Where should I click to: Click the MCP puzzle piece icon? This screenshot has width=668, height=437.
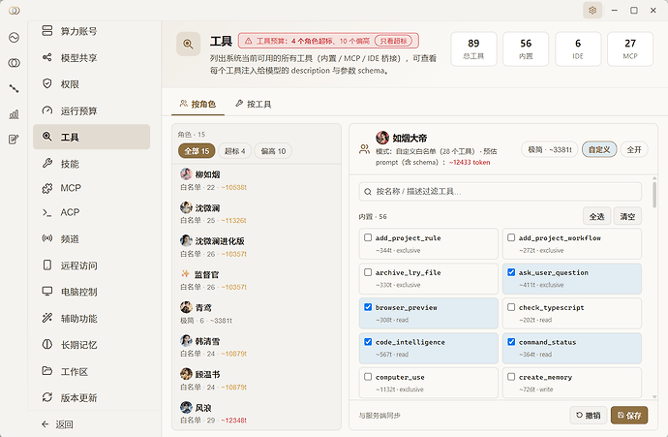[47, 188]
